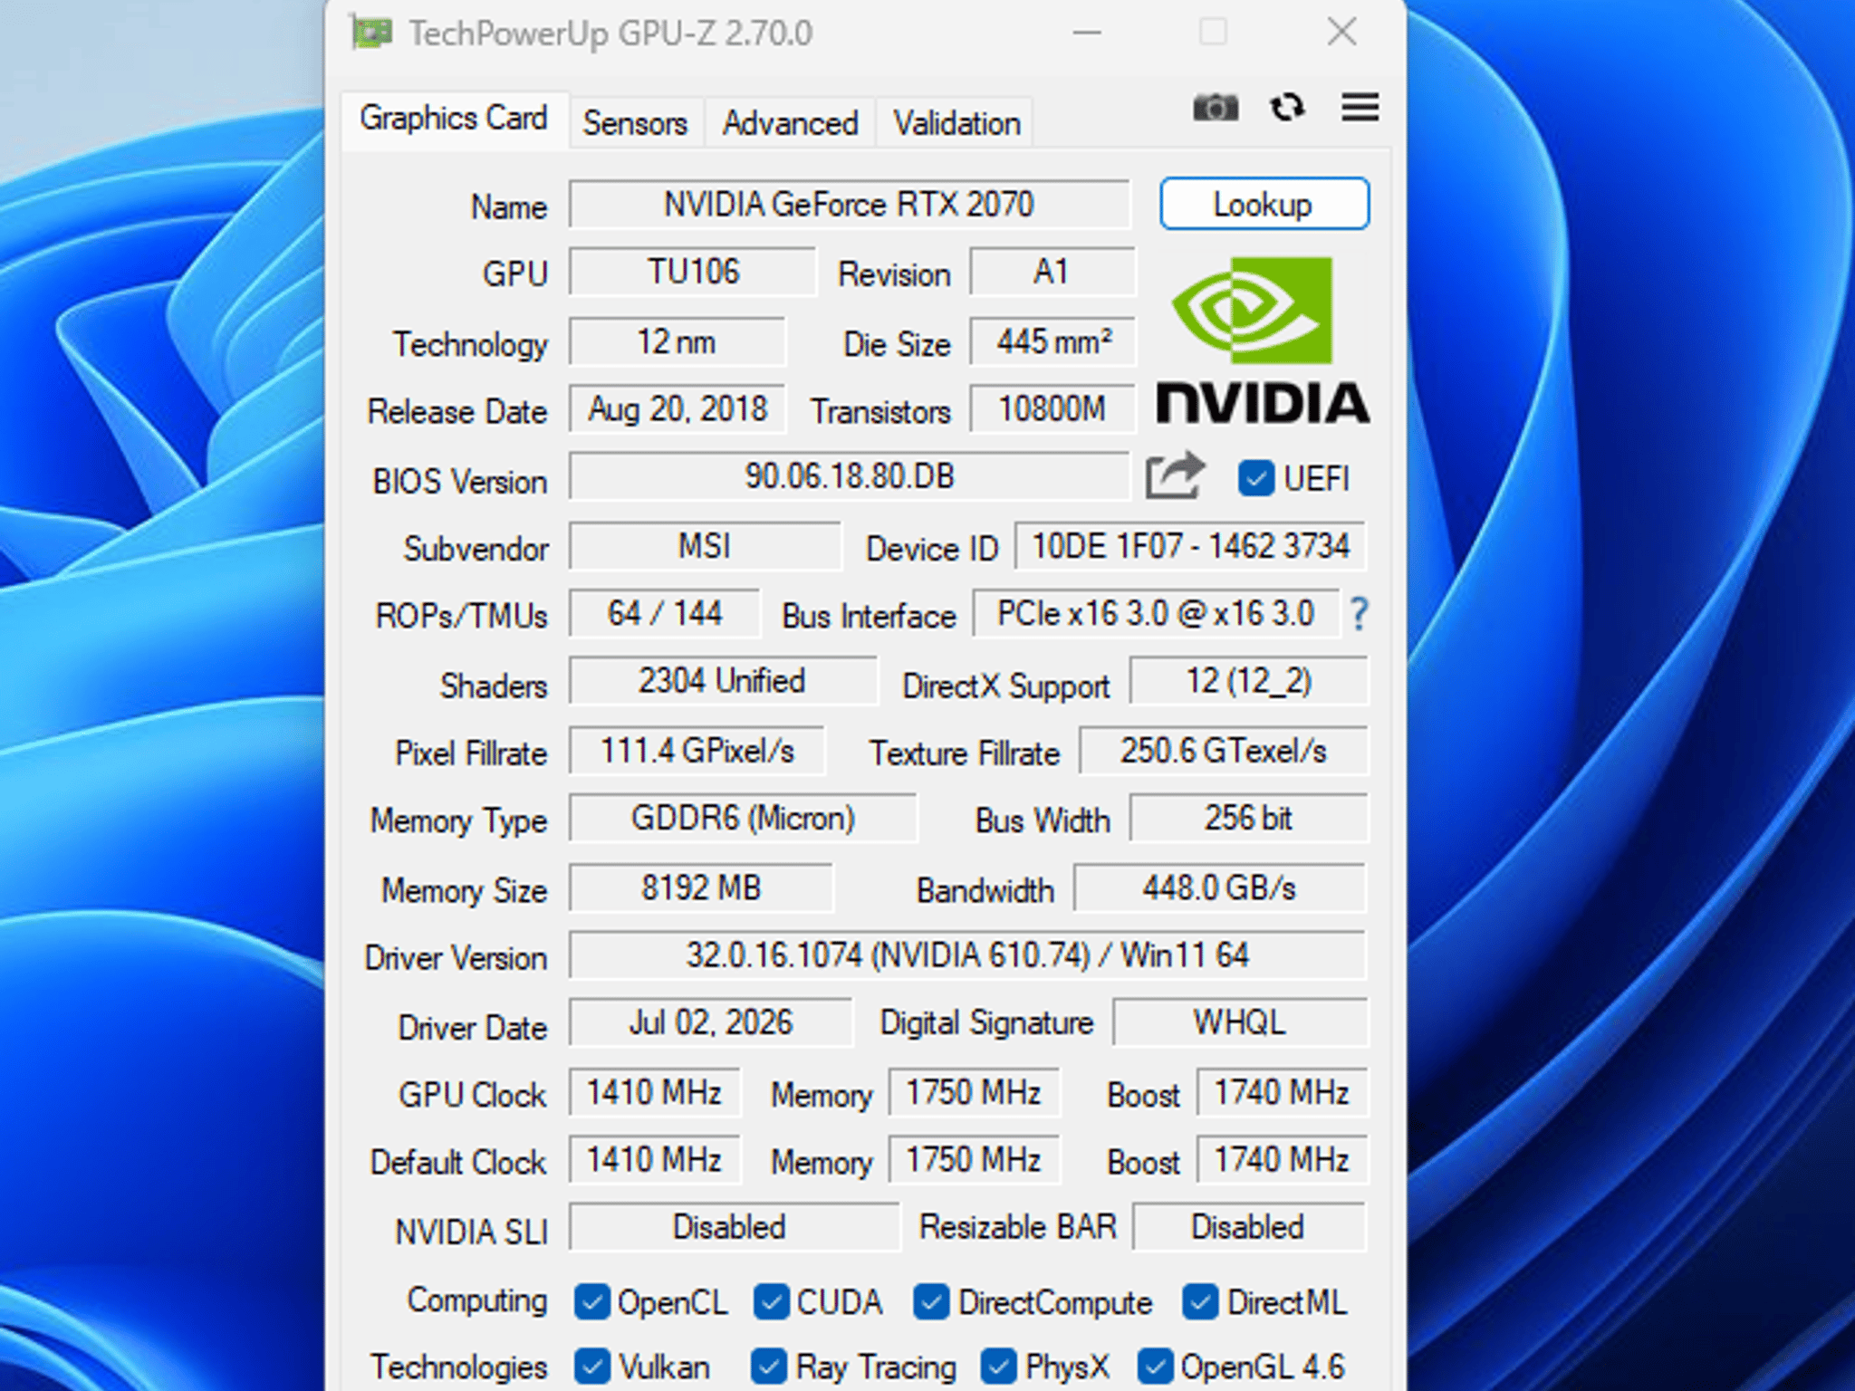Toggle the UEFI checkbox
This screenshot has width=1855, height=1391.
click(1256, 478)
